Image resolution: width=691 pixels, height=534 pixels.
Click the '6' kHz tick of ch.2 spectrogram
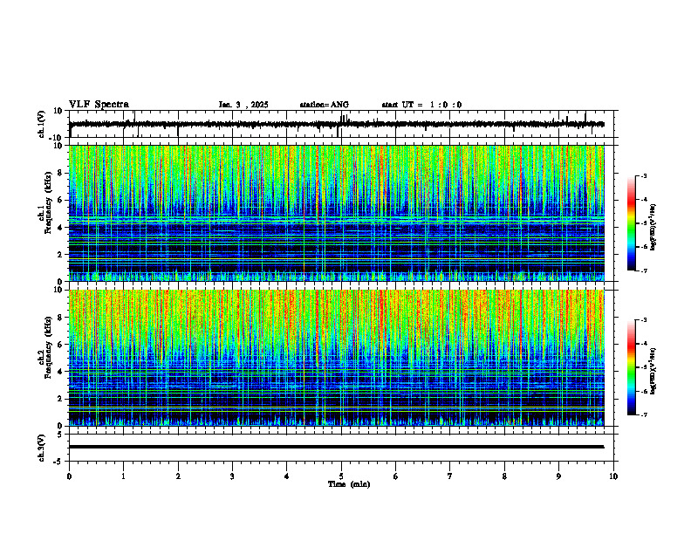click(x=60, y=345)
